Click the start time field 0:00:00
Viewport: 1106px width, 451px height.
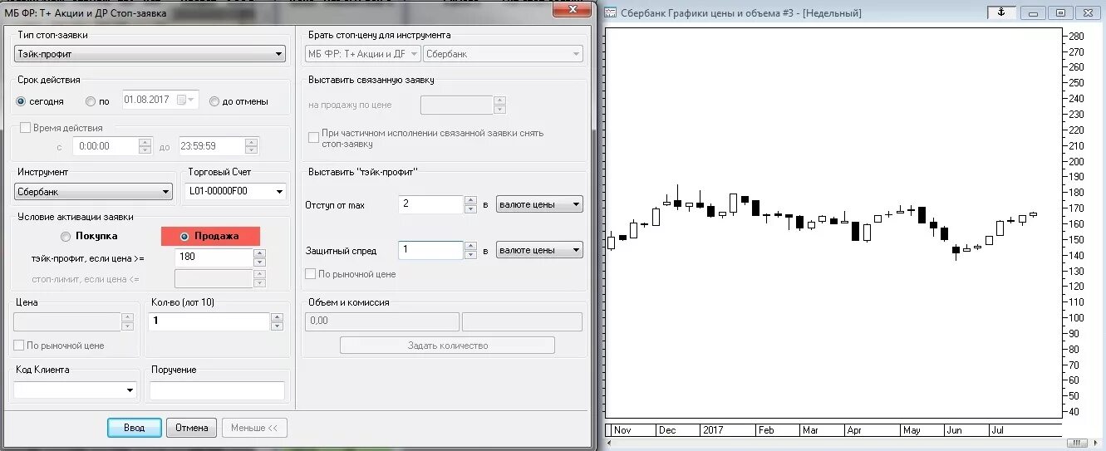(x=105, y=146)
